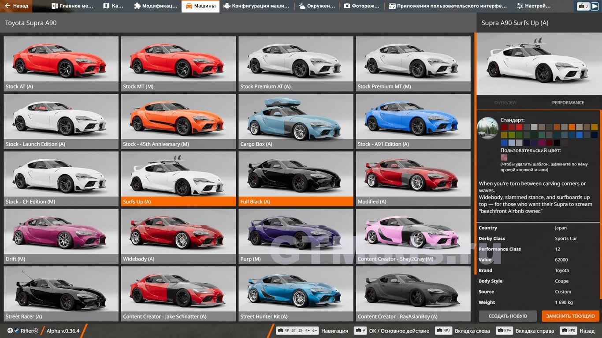Choose Content Creator - Jake Schnatter (A)
Screen dimensions: 602x338
178,294
